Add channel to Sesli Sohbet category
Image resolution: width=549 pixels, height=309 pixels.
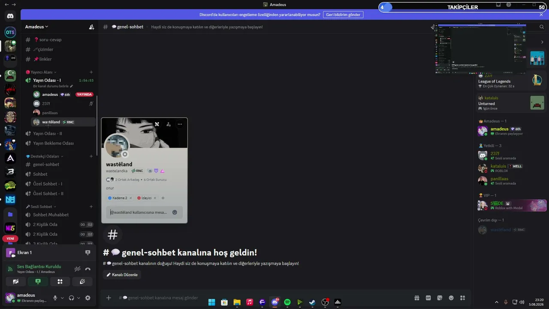point(91,206)
